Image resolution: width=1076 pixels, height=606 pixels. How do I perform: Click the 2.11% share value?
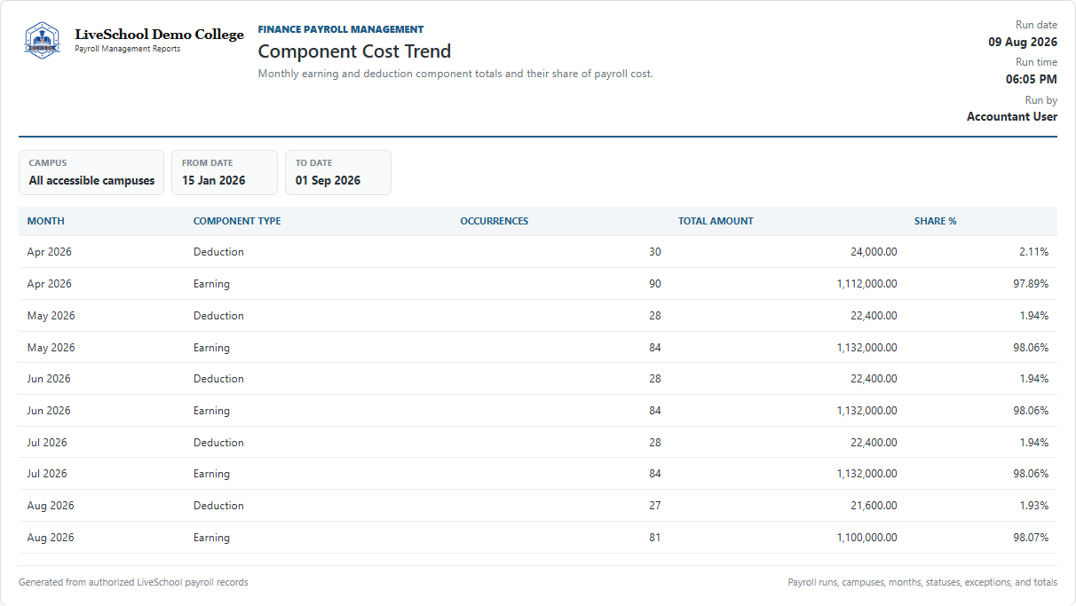click(1033, 252)
